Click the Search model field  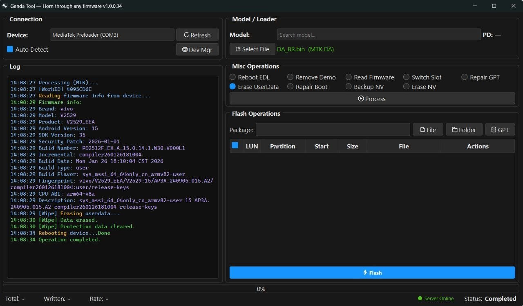pos(378,35)
